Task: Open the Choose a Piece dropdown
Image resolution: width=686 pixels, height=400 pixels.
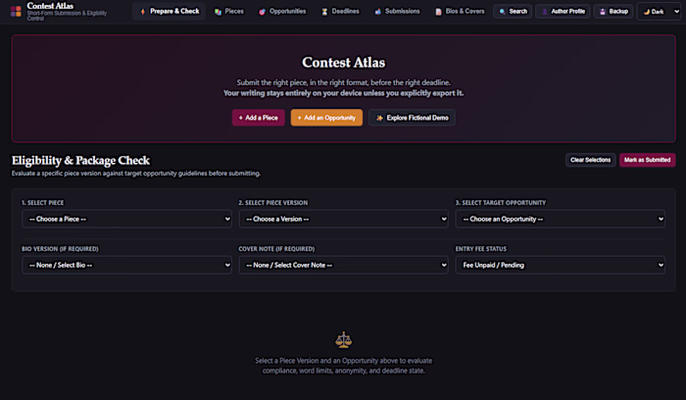Action: point(126,219)
